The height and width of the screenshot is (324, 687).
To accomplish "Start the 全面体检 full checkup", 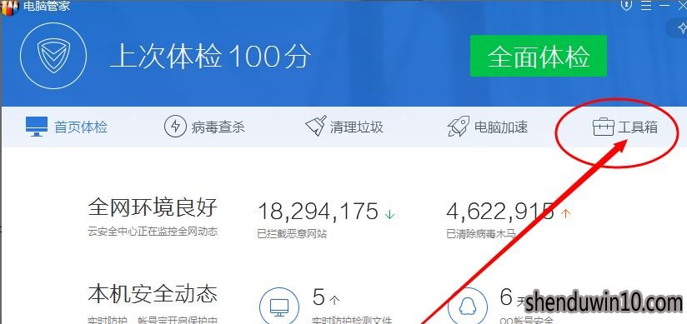I will (539, 56).
